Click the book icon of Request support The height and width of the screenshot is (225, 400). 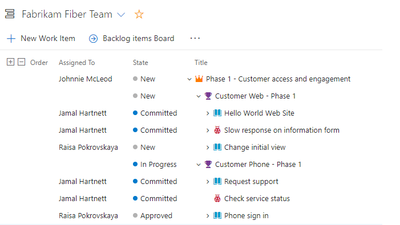217,181
